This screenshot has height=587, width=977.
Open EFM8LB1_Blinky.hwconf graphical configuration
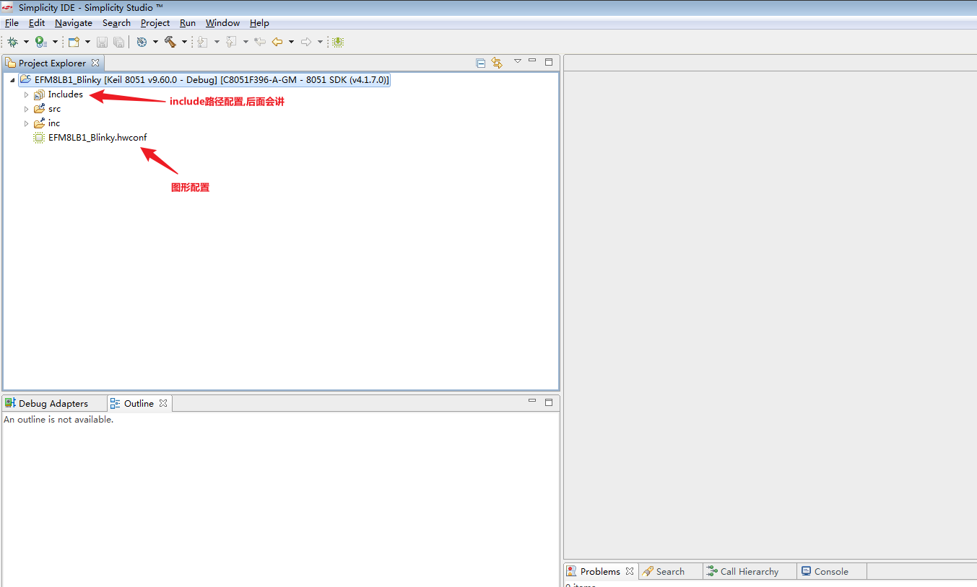[97, 137]
